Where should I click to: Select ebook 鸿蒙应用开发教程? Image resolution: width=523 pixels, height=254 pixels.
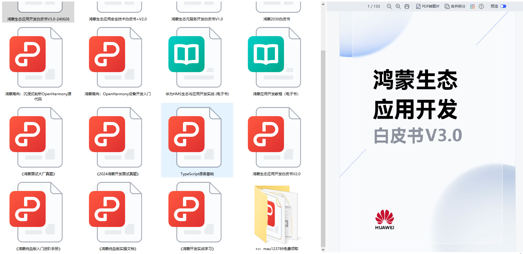pyautogui.click(x=277, y=62)
